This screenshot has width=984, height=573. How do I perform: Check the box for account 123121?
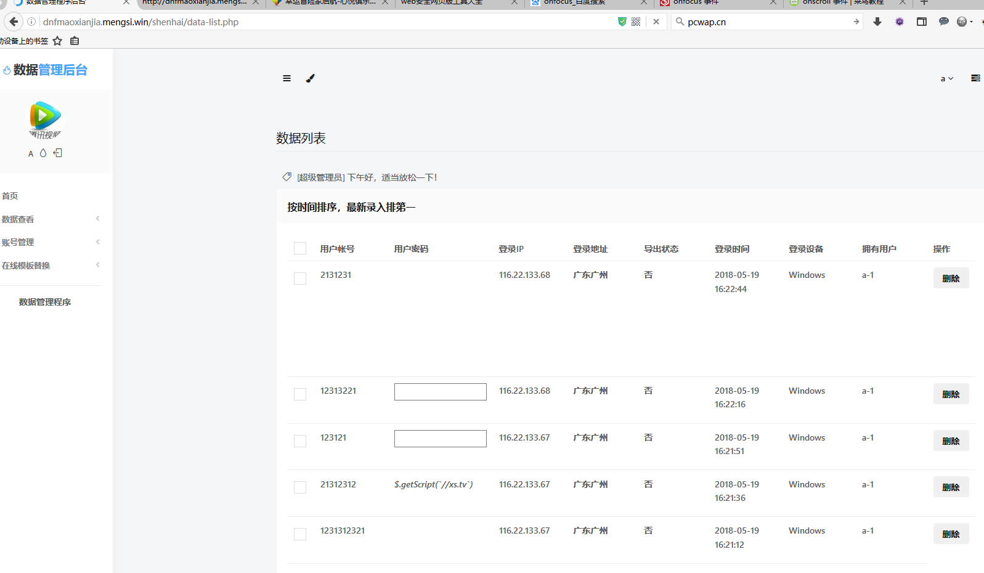(x=300, y=441)
